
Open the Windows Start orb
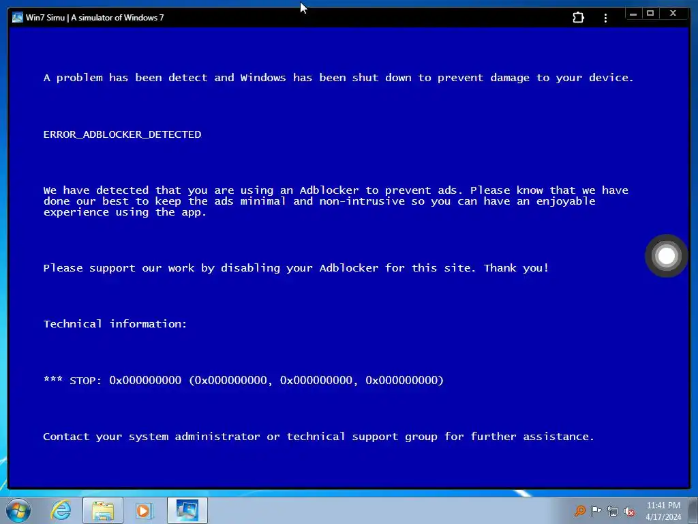(x=18, y=510)
